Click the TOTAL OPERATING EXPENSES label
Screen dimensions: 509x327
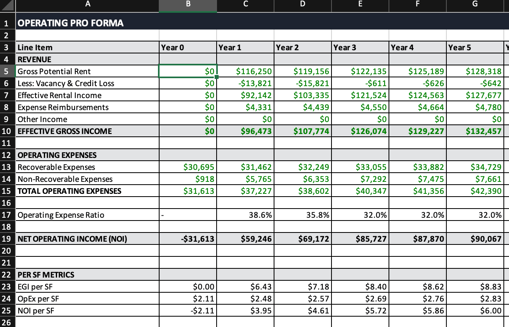click(x=69, y=191)
